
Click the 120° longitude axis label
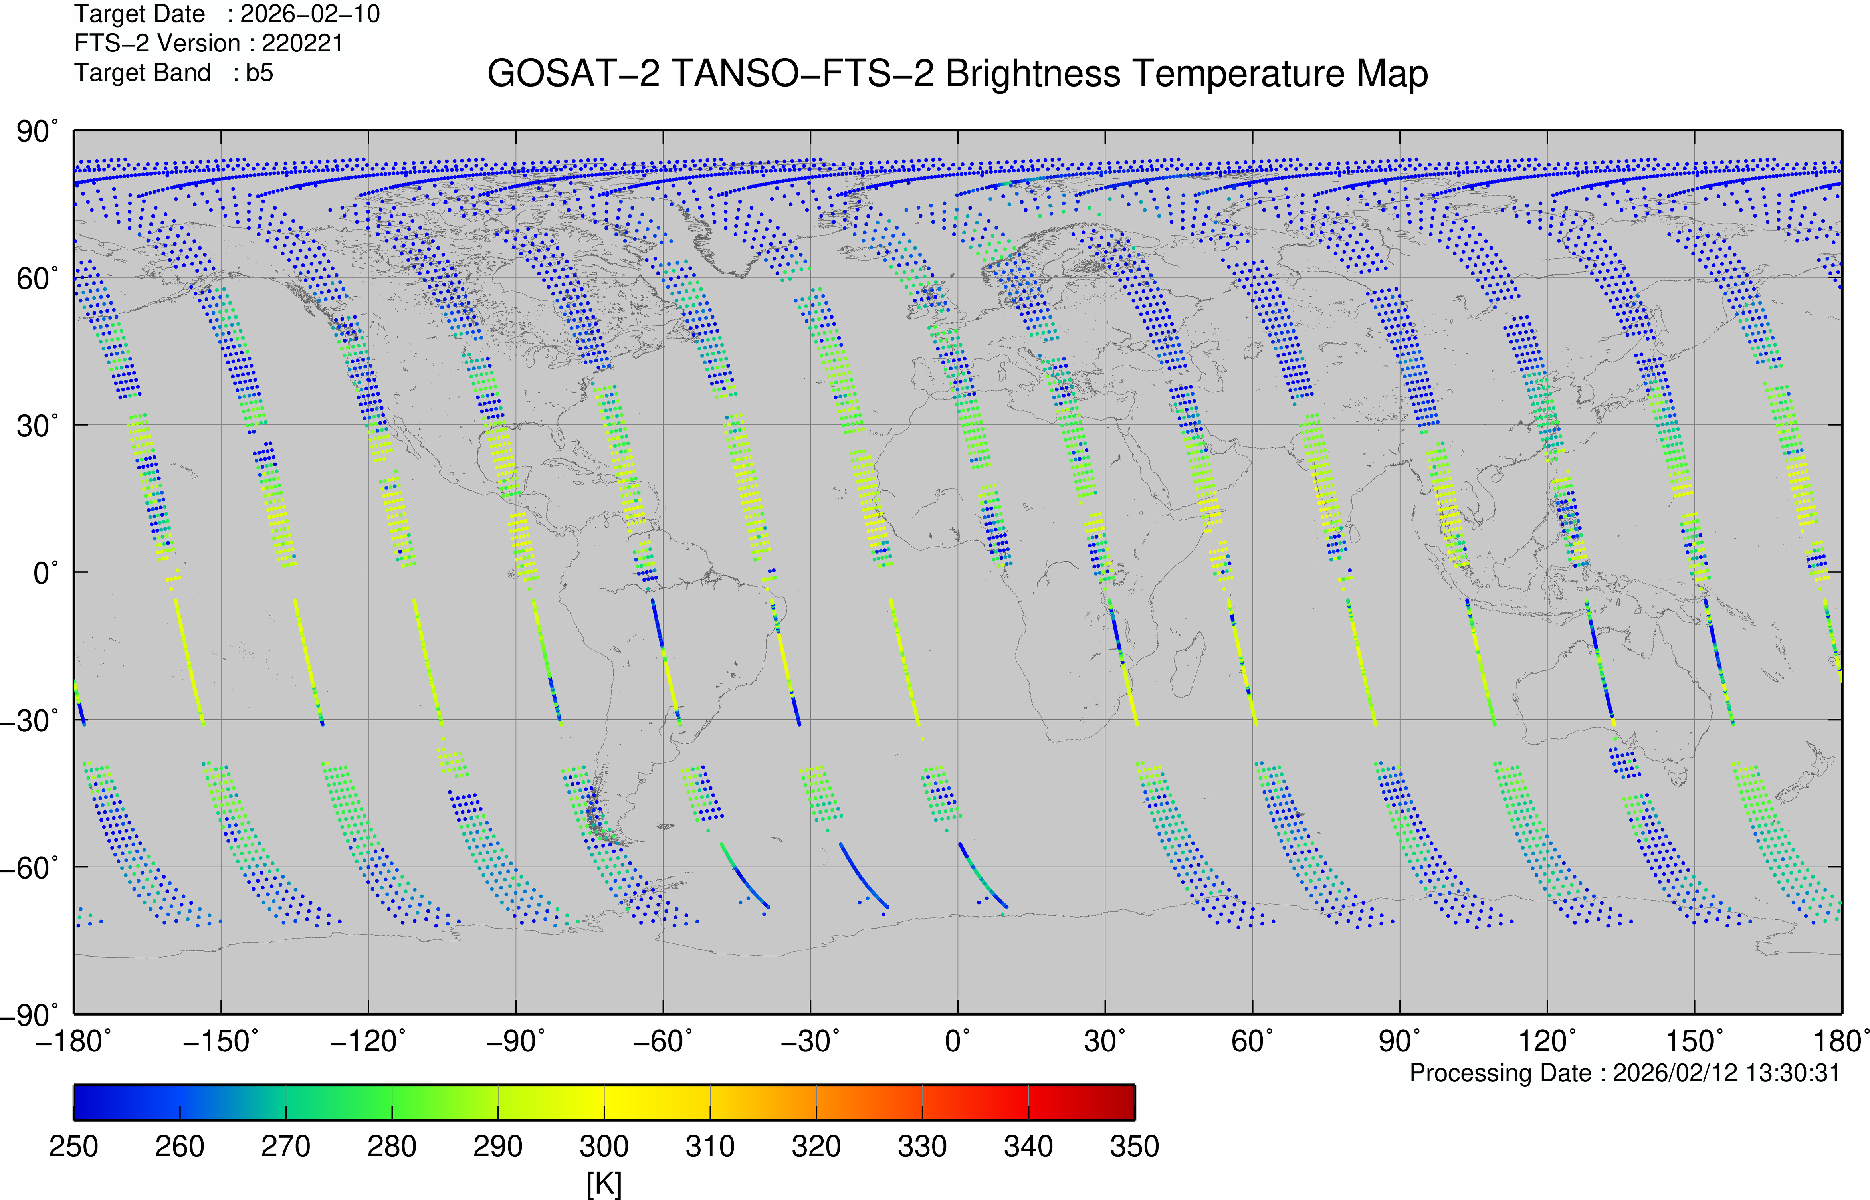[1547, 1041]
